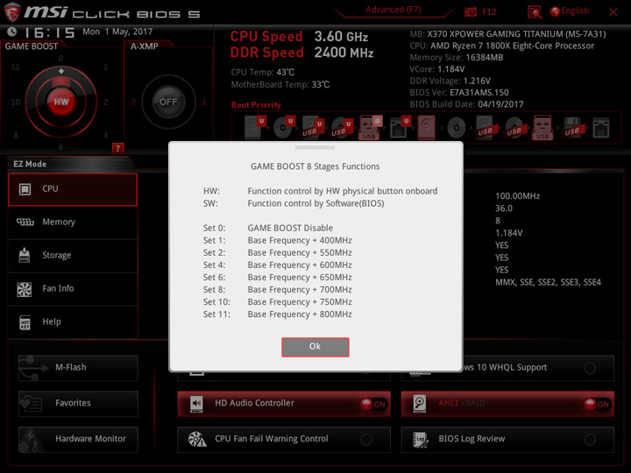Click the 'Set 1: Base Frequency + 400MHz' line

pyautogui.click(x=277, y=241)
